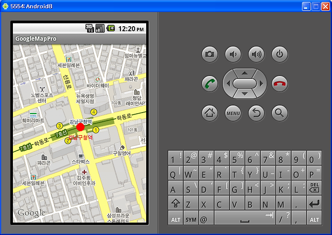
Task: Click the D-pad up arrow
Action: 245,73
